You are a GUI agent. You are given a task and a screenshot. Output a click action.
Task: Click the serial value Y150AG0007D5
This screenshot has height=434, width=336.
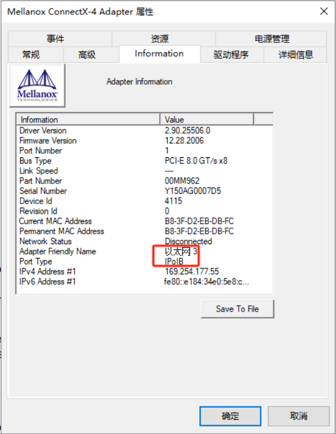pyautogui.click(x=193, y=191)
